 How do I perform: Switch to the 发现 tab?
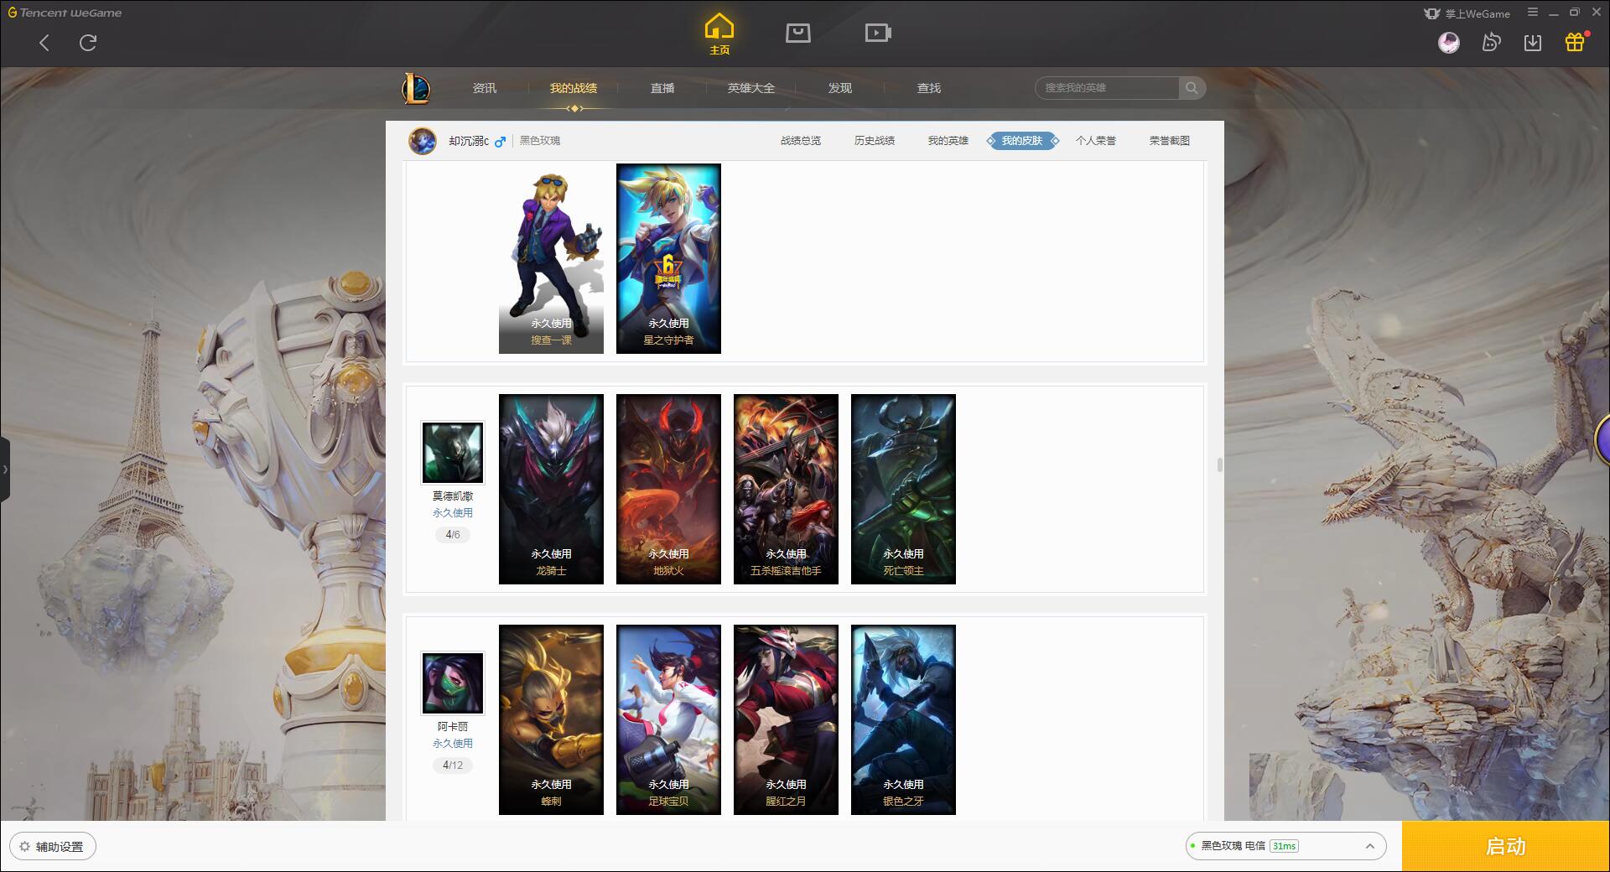pos(840,88)
